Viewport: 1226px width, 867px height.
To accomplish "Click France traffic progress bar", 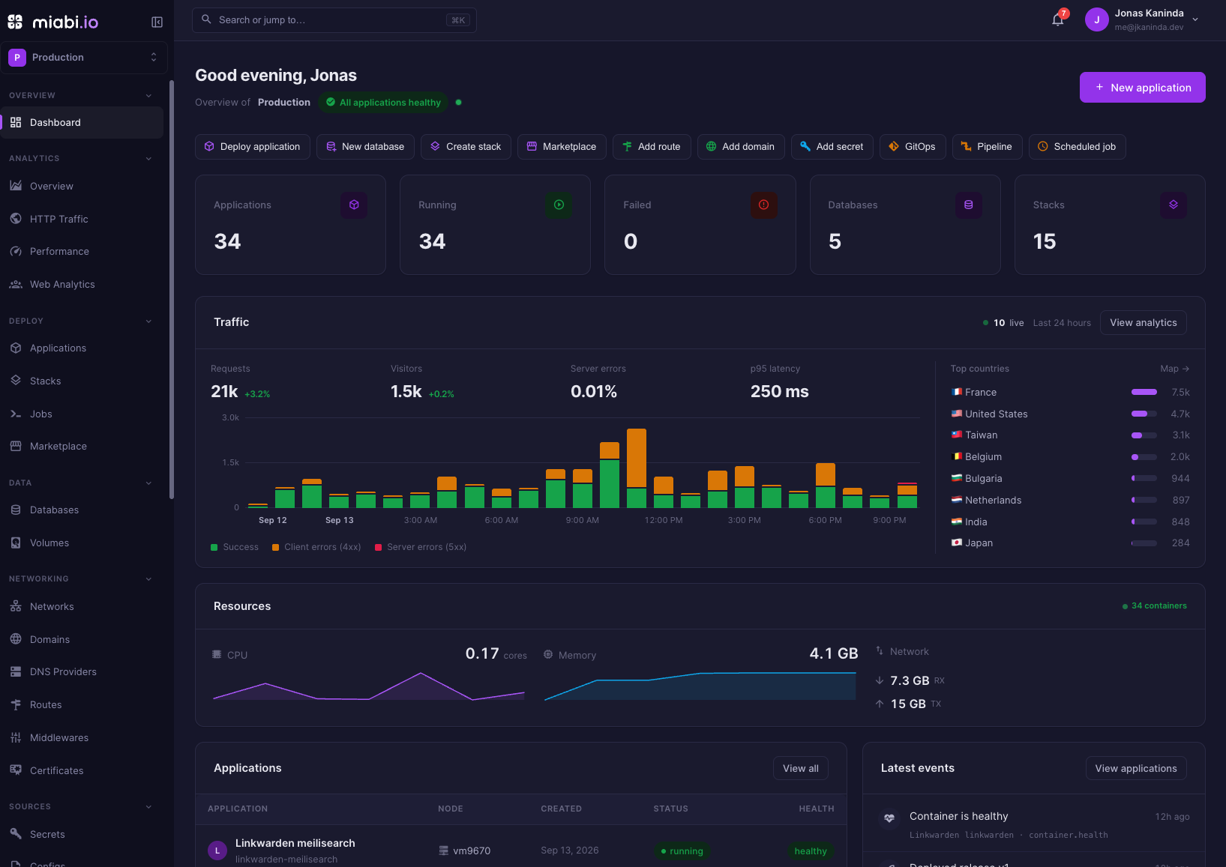I will 1144,392.
